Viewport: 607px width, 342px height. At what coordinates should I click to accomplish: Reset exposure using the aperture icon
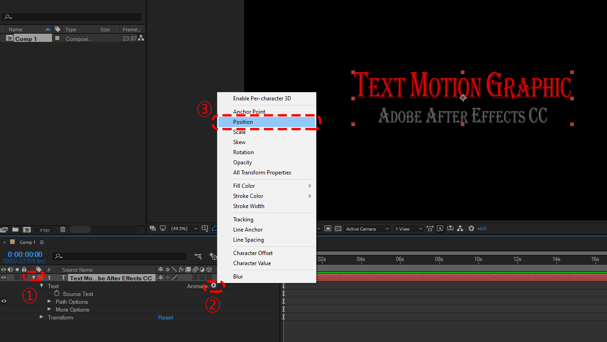pyautogui.click(x=471, y=228)
